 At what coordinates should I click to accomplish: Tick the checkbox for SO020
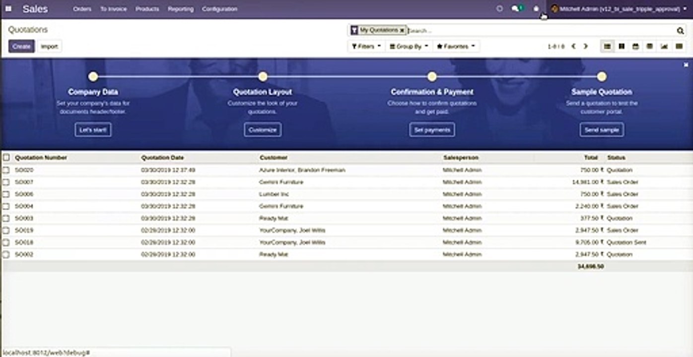tap(6, 170)
